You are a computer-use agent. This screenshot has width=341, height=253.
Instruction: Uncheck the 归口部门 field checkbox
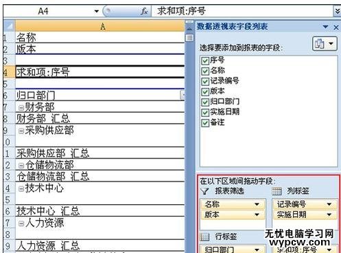click(205, 102)
